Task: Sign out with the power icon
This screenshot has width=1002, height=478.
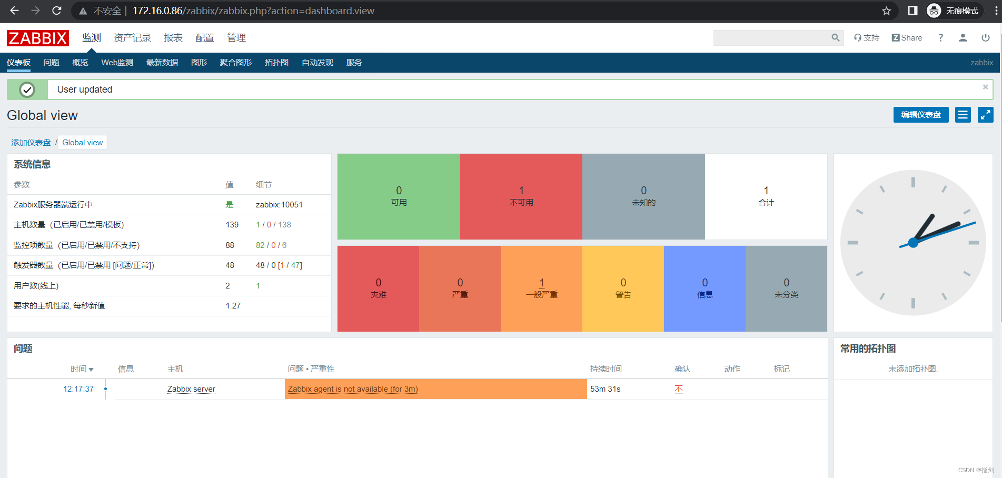Action: pos(986,38)
